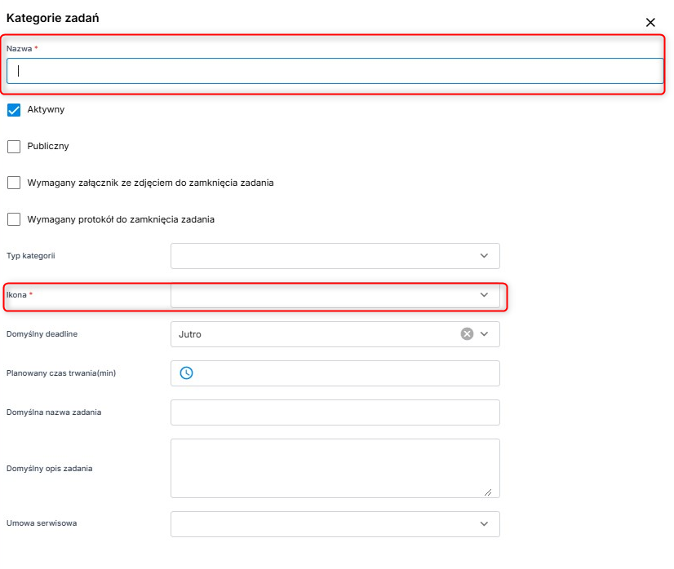This screenshot has height=569, width=674.
Task: Select the Aktywny label text
Action: click(x=46, y=109)
